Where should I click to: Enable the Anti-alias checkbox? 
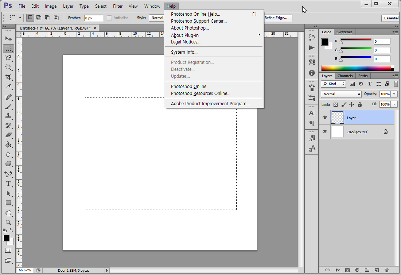tap(109, 18)
